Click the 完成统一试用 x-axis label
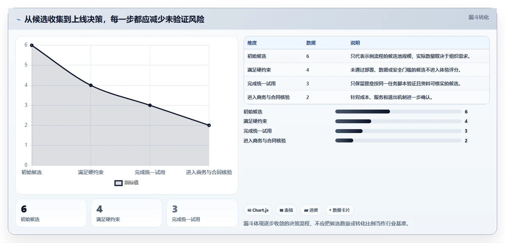This screenshot has height=243, width=505. (x=150, y=172)
